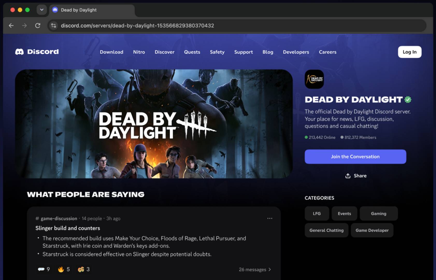
Task: Click the speech bubble reaction with 9
Action: point(44,269)
